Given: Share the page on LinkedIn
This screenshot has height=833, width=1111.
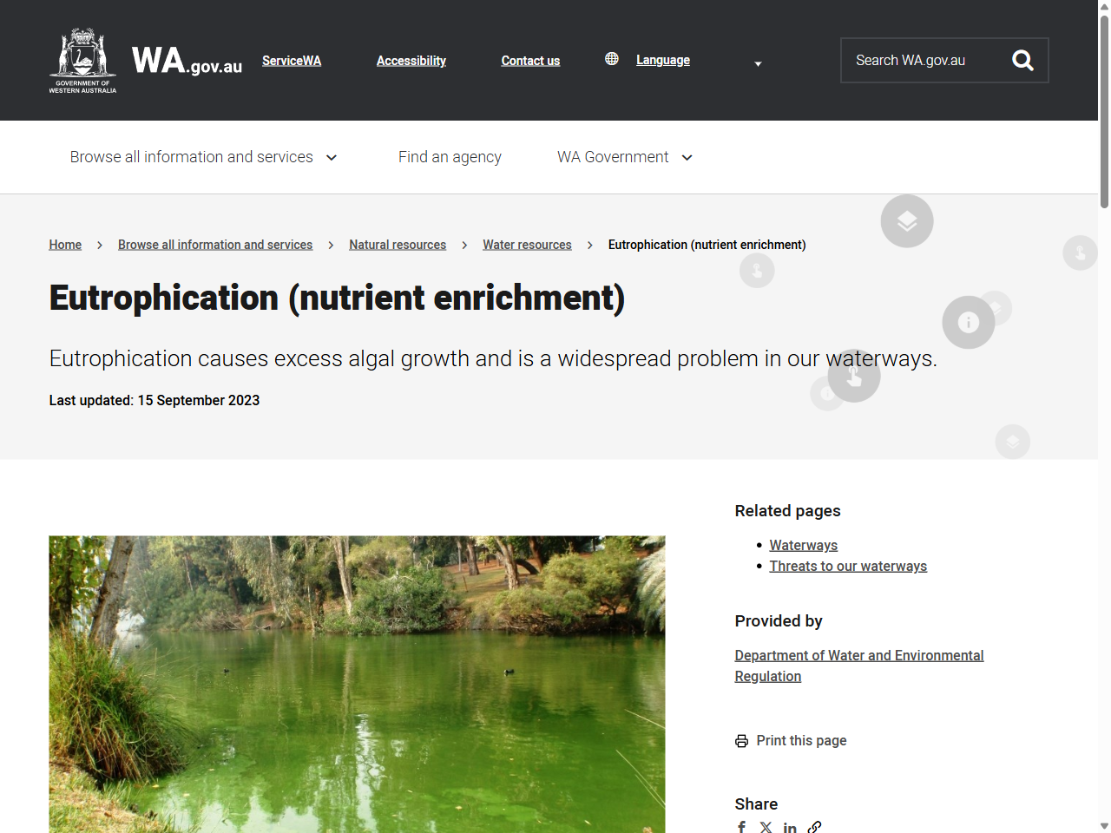Looking at the screenshot, I should pos(790,827).
